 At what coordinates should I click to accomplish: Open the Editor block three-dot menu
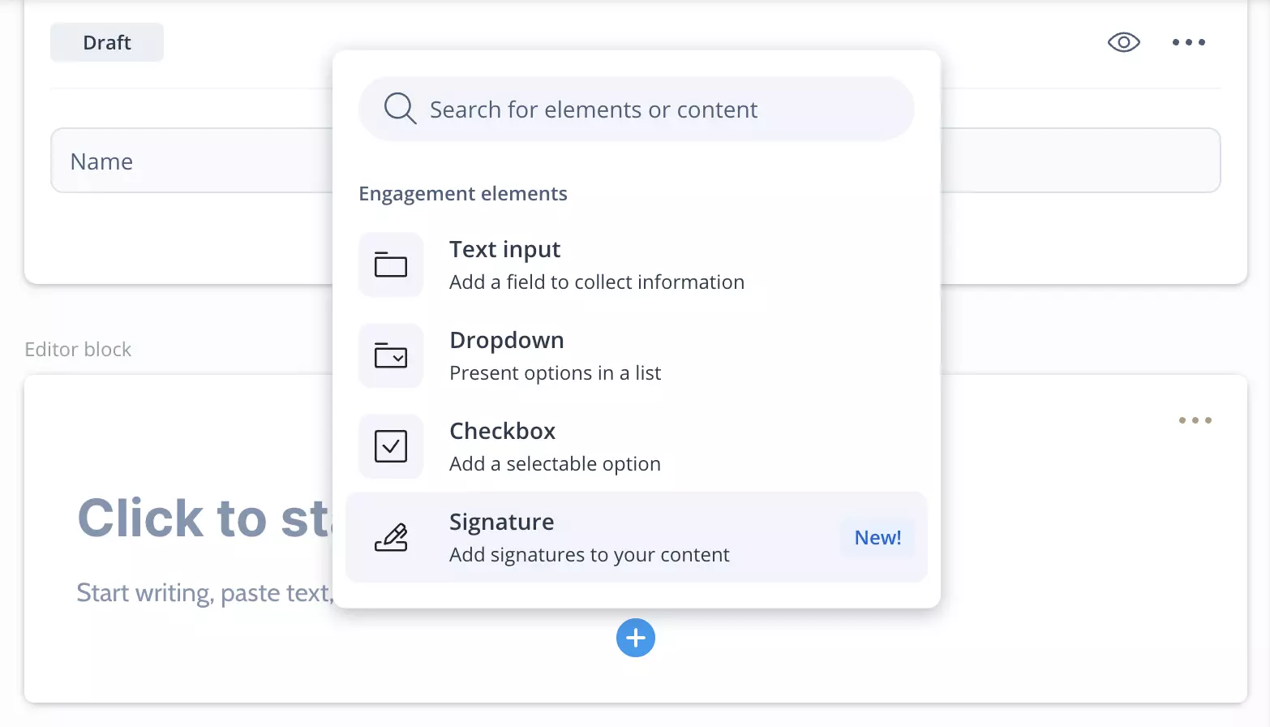coord(1195,420)
